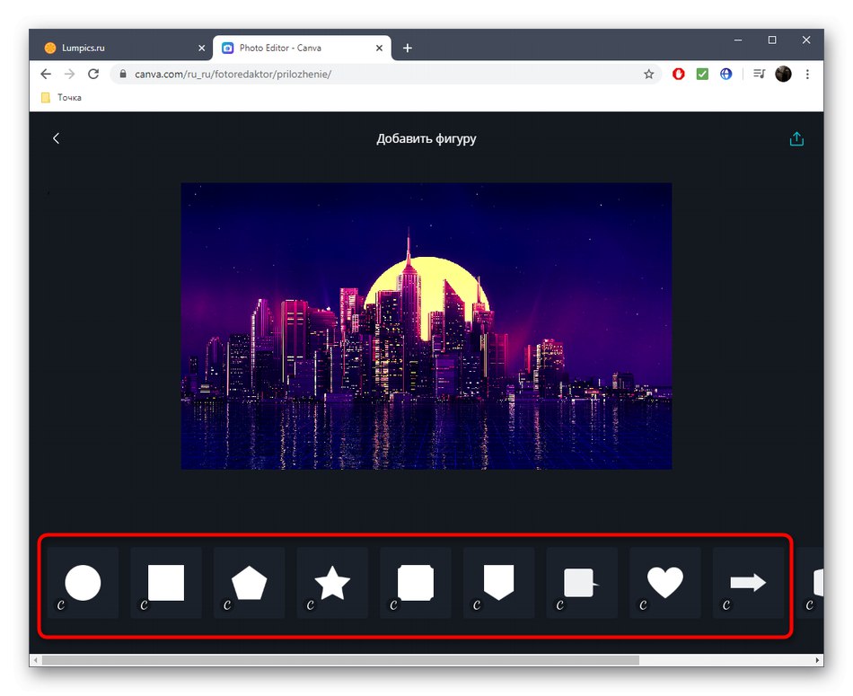This screenshot has height=696, width=853.
Task: Select the arrow shape
Action: (749, 582)
